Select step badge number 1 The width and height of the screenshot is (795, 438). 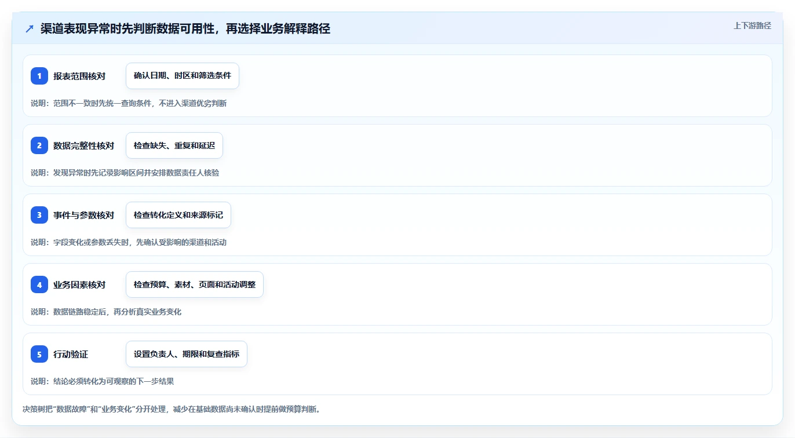point(39,76)
